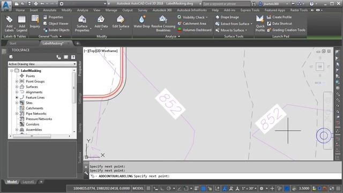Open Surface Properties

coord(82,24)
